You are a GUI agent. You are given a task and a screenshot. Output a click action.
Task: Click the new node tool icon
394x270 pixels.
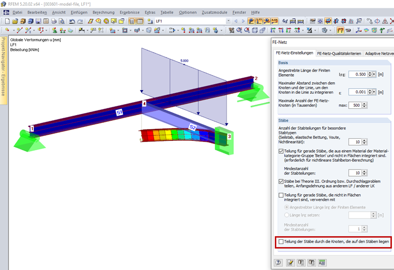(x=7, y=31)
